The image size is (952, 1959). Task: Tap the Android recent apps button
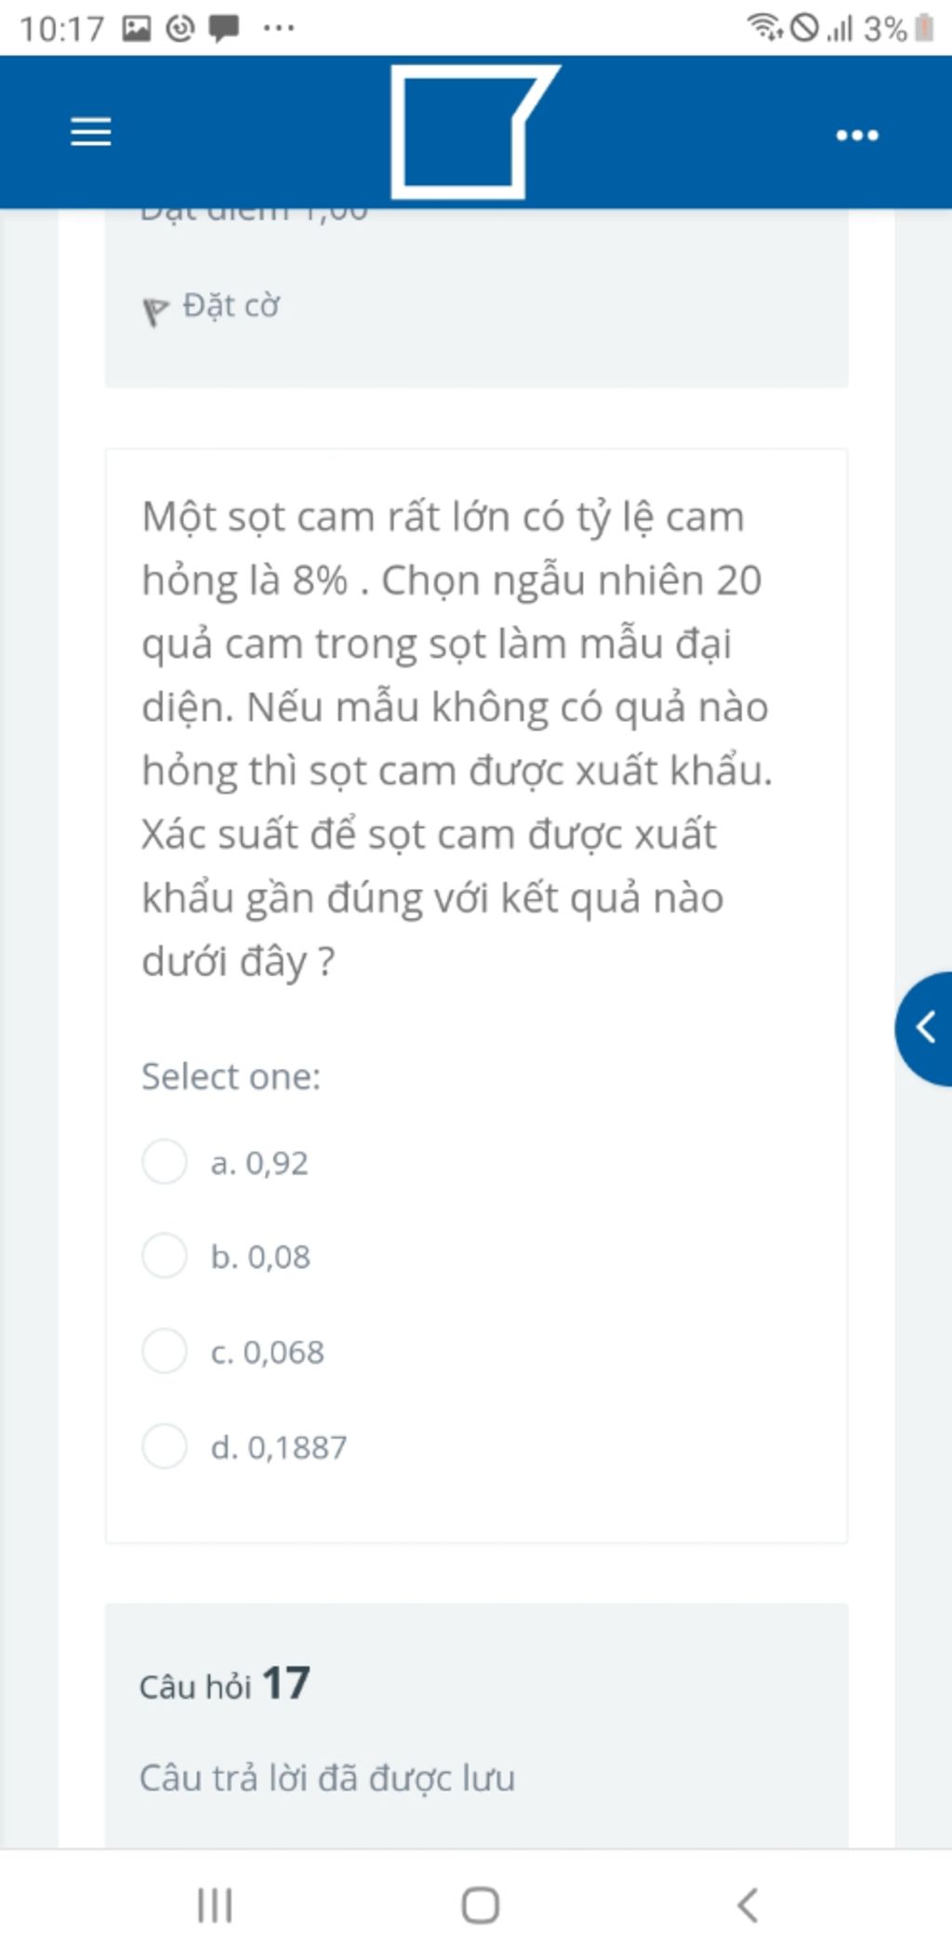215,1906
